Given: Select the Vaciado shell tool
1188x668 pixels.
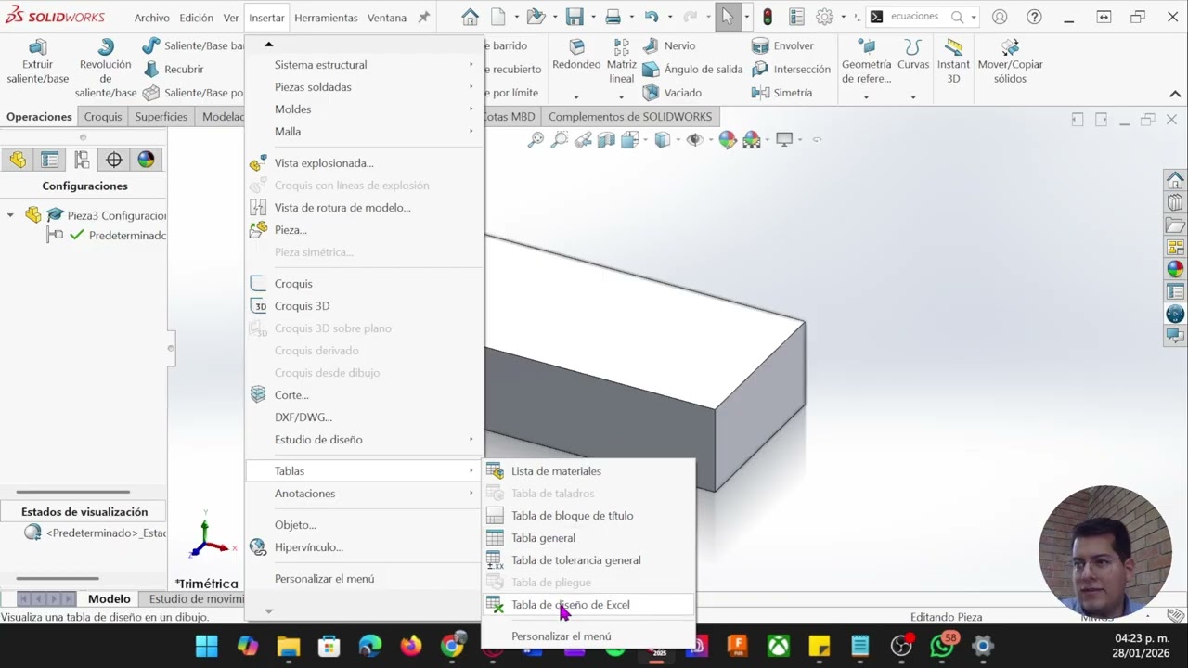Looking at the screenshot, I should (672, 93).
